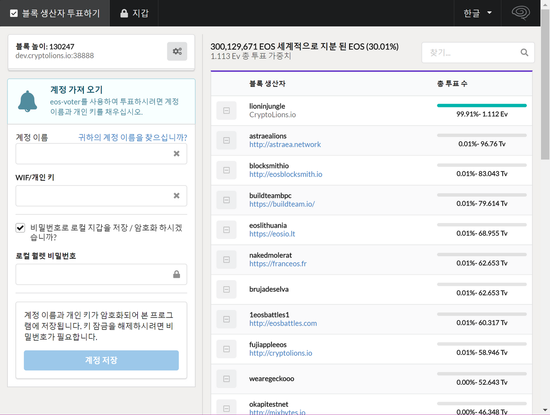Open the settings gear beside block height
Screen dimensions: 550x415
[177, 52]
